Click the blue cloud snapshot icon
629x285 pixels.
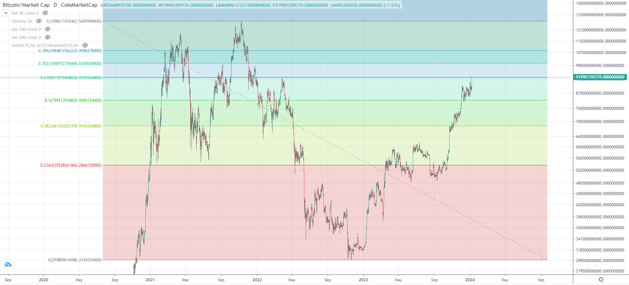(8, 264)
